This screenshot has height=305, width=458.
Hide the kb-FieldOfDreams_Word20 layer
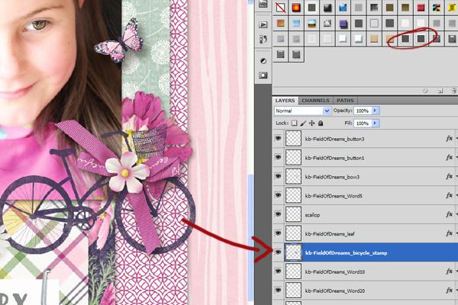tap(278, 290)
